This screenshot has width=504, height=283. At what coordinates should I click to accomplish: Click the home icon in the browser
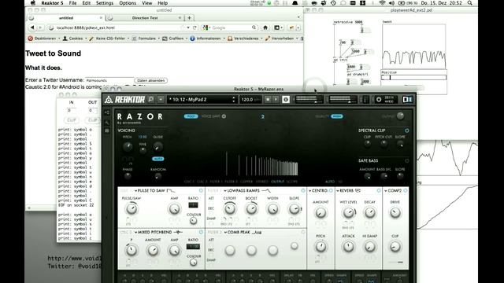coord(265,28)
